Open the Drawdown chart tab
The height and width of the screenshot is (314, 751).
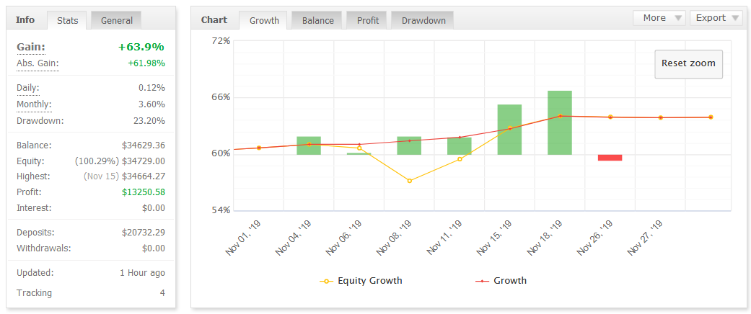tap(423, 21)
